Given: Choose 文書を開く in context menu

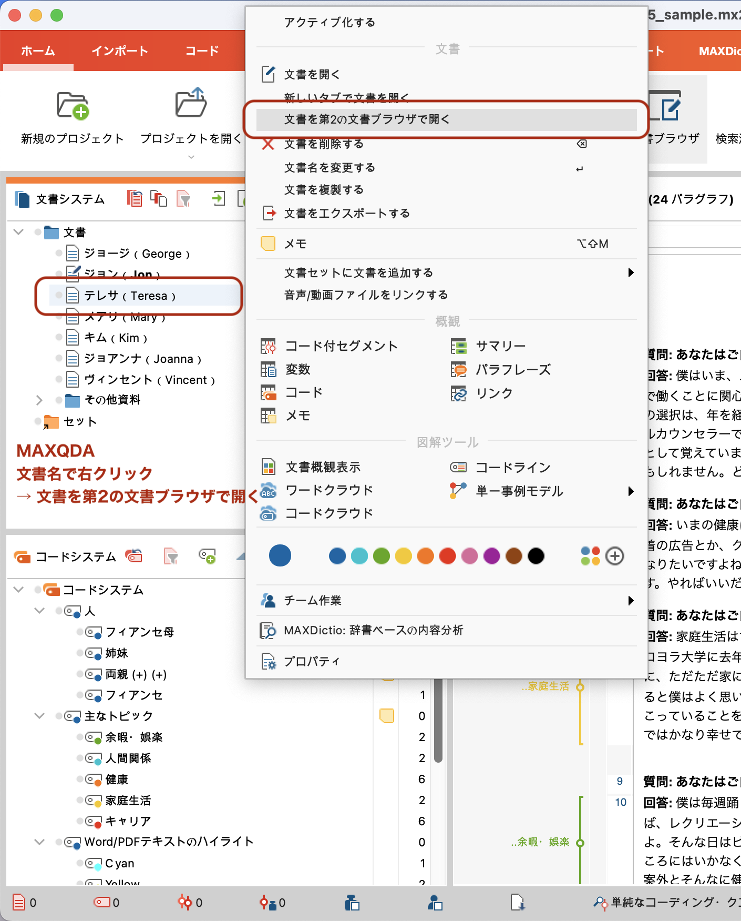Looking at the screenshot, I should click(x=312, y=75).
